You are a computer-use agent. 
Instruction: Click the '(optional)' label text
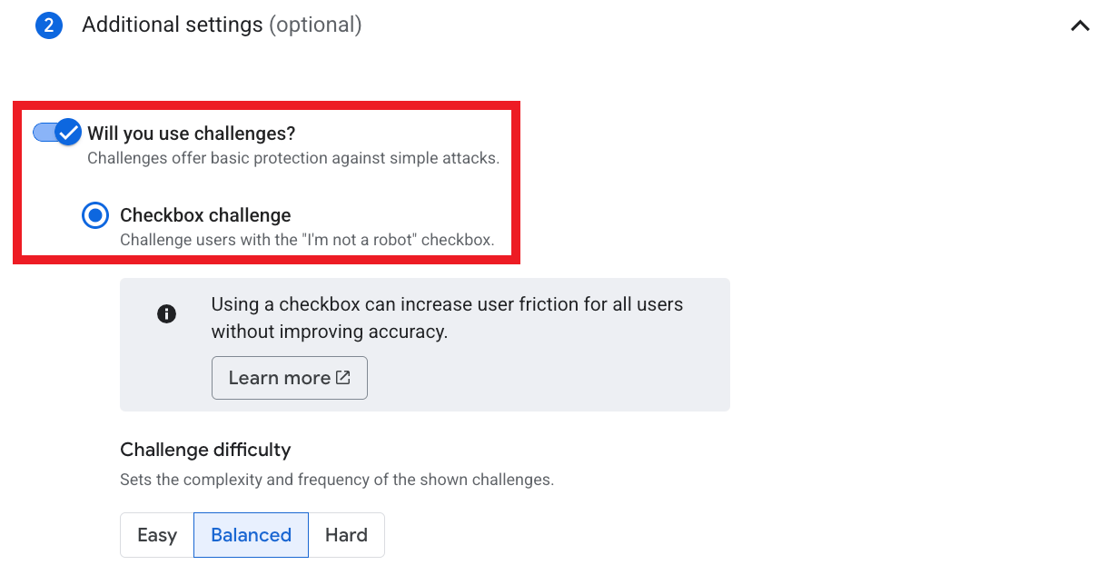click(315, 25)
